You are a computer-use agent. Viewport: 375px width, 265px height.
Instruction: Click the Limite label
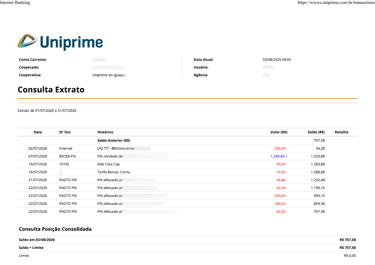(x=24, y=255)
